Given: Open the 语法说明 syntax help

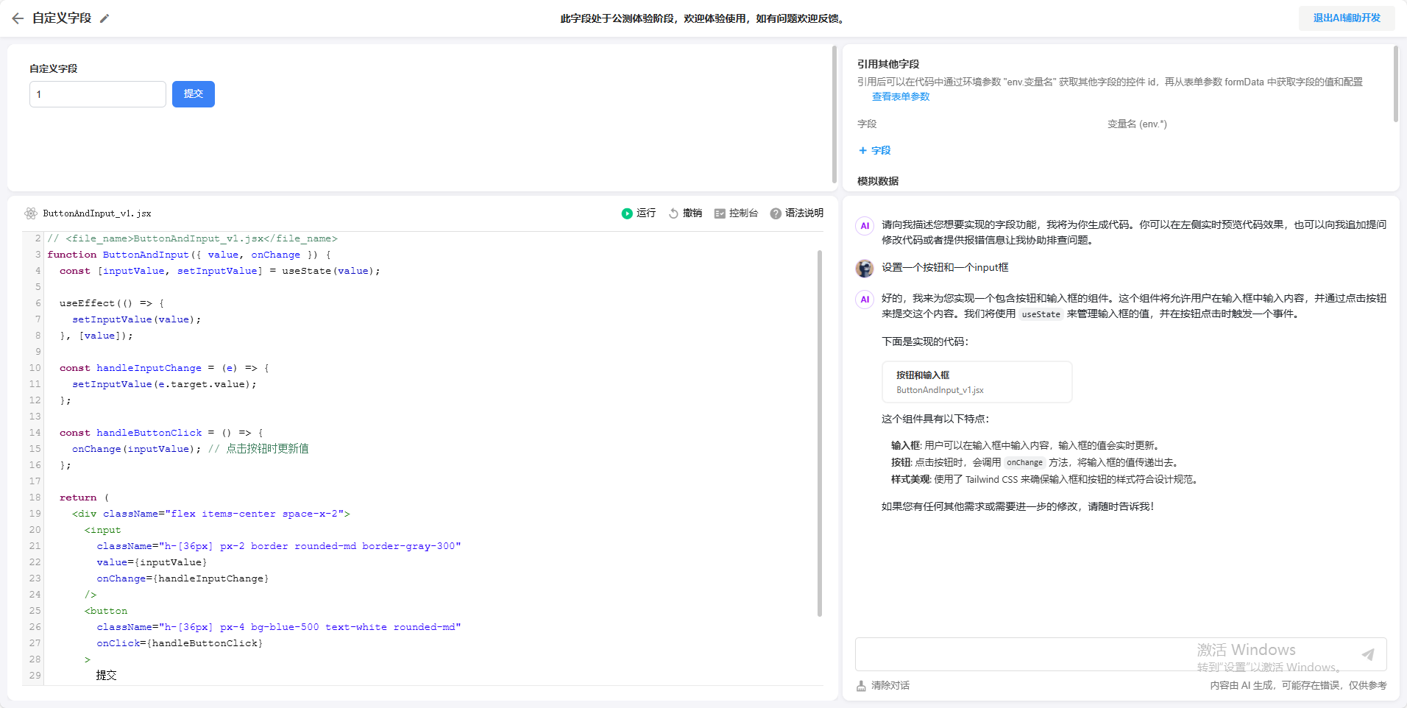Looking at the screenshot, I should tap(796, 213).
